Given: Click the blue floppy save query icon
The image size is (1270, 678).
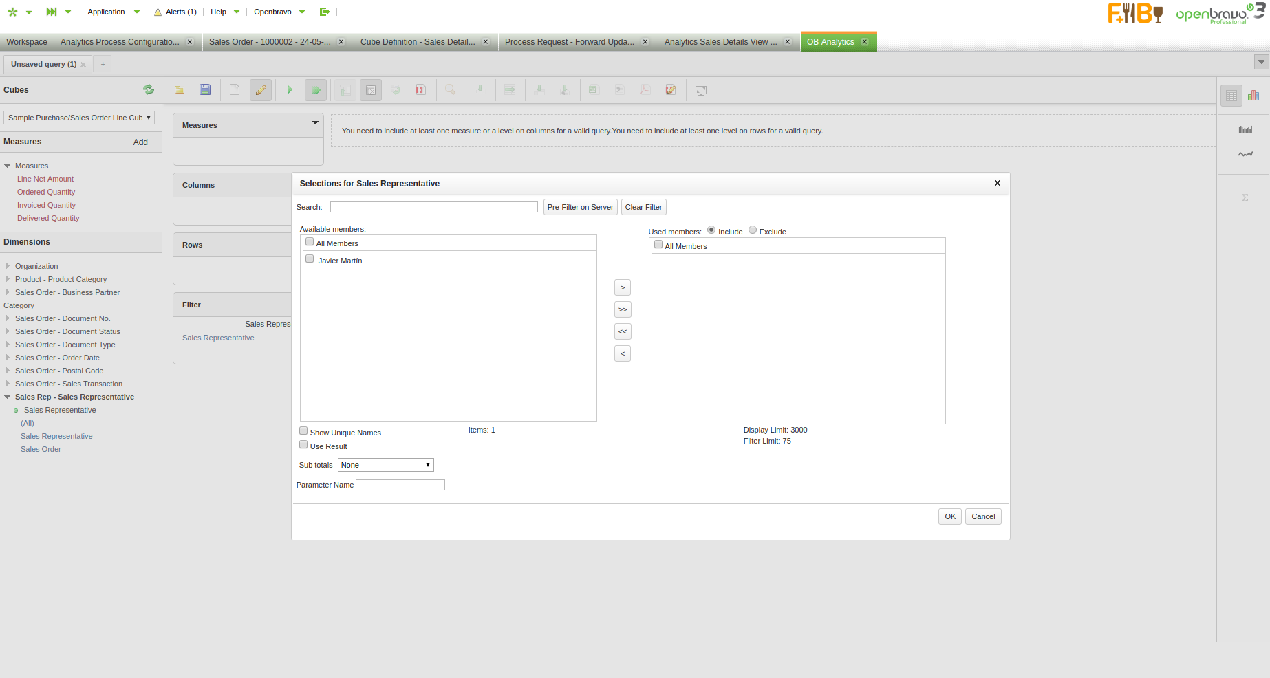Looking at the screenshot, I should coord(205,90).
